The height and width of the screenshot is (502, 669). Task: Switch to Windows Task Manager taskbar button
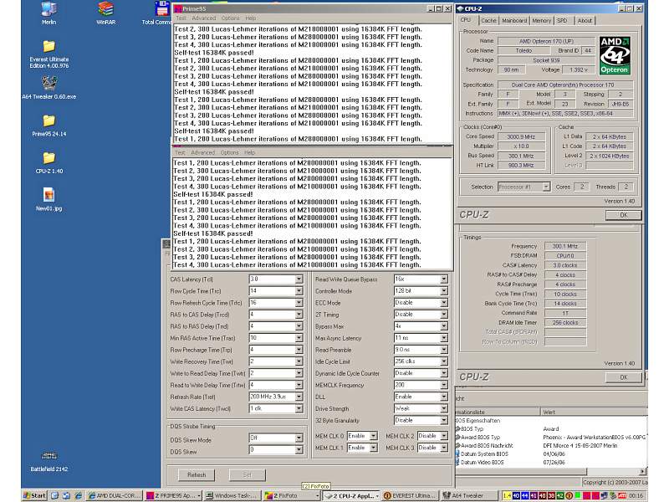(232, 495)
